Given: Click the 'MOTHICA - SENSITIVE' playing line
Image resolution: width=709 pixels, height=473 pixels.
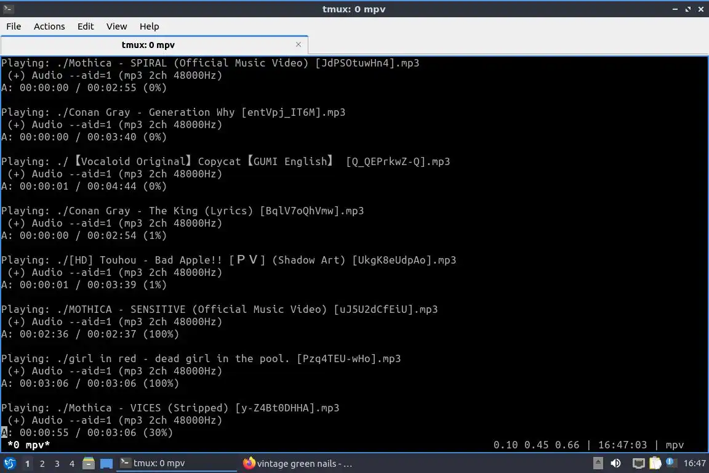Looking at the screenshot, I should (x=219, y=310).
